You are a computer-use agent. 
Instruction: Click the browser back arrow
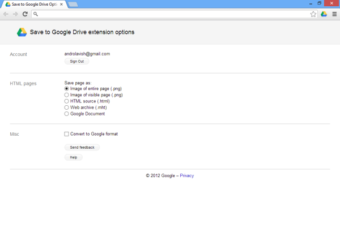(6, 14)
